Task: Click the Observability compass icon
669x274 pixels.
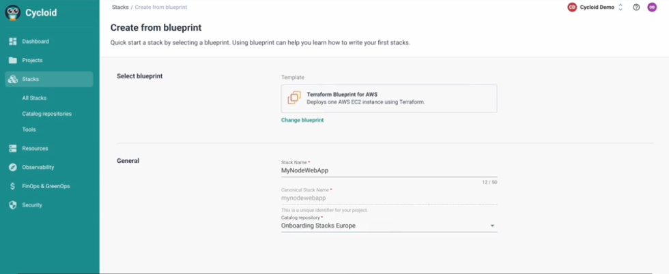Action: tap(13, 167)
